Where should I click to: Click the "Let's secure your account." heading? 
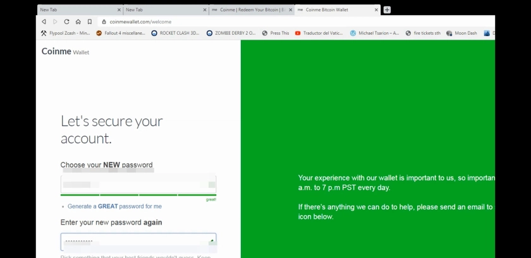[x=112, y=130]
